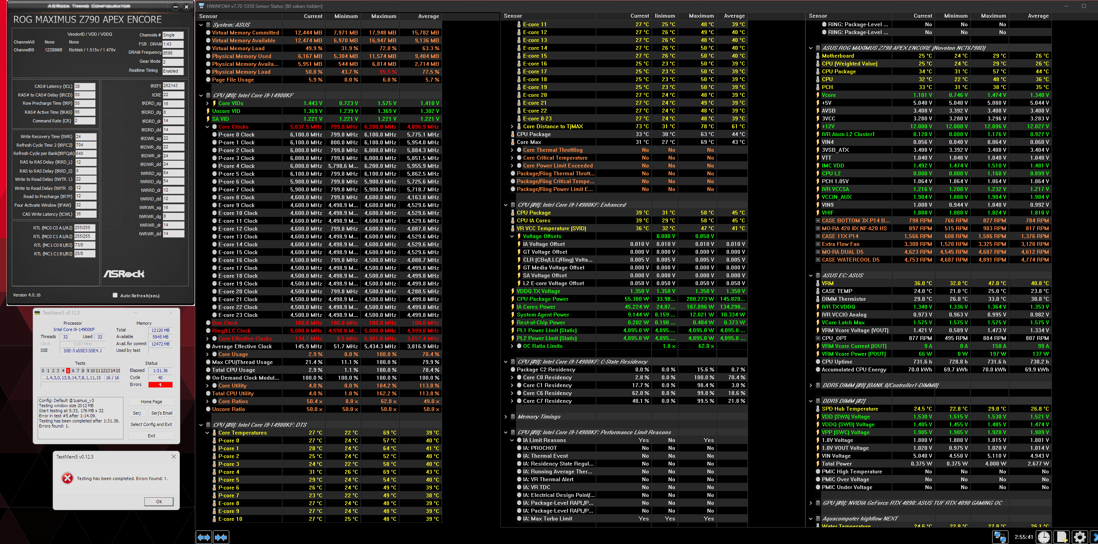
Task: Click the thermometer icon beside DIMM Thermistor
Action: click(818, 299)
